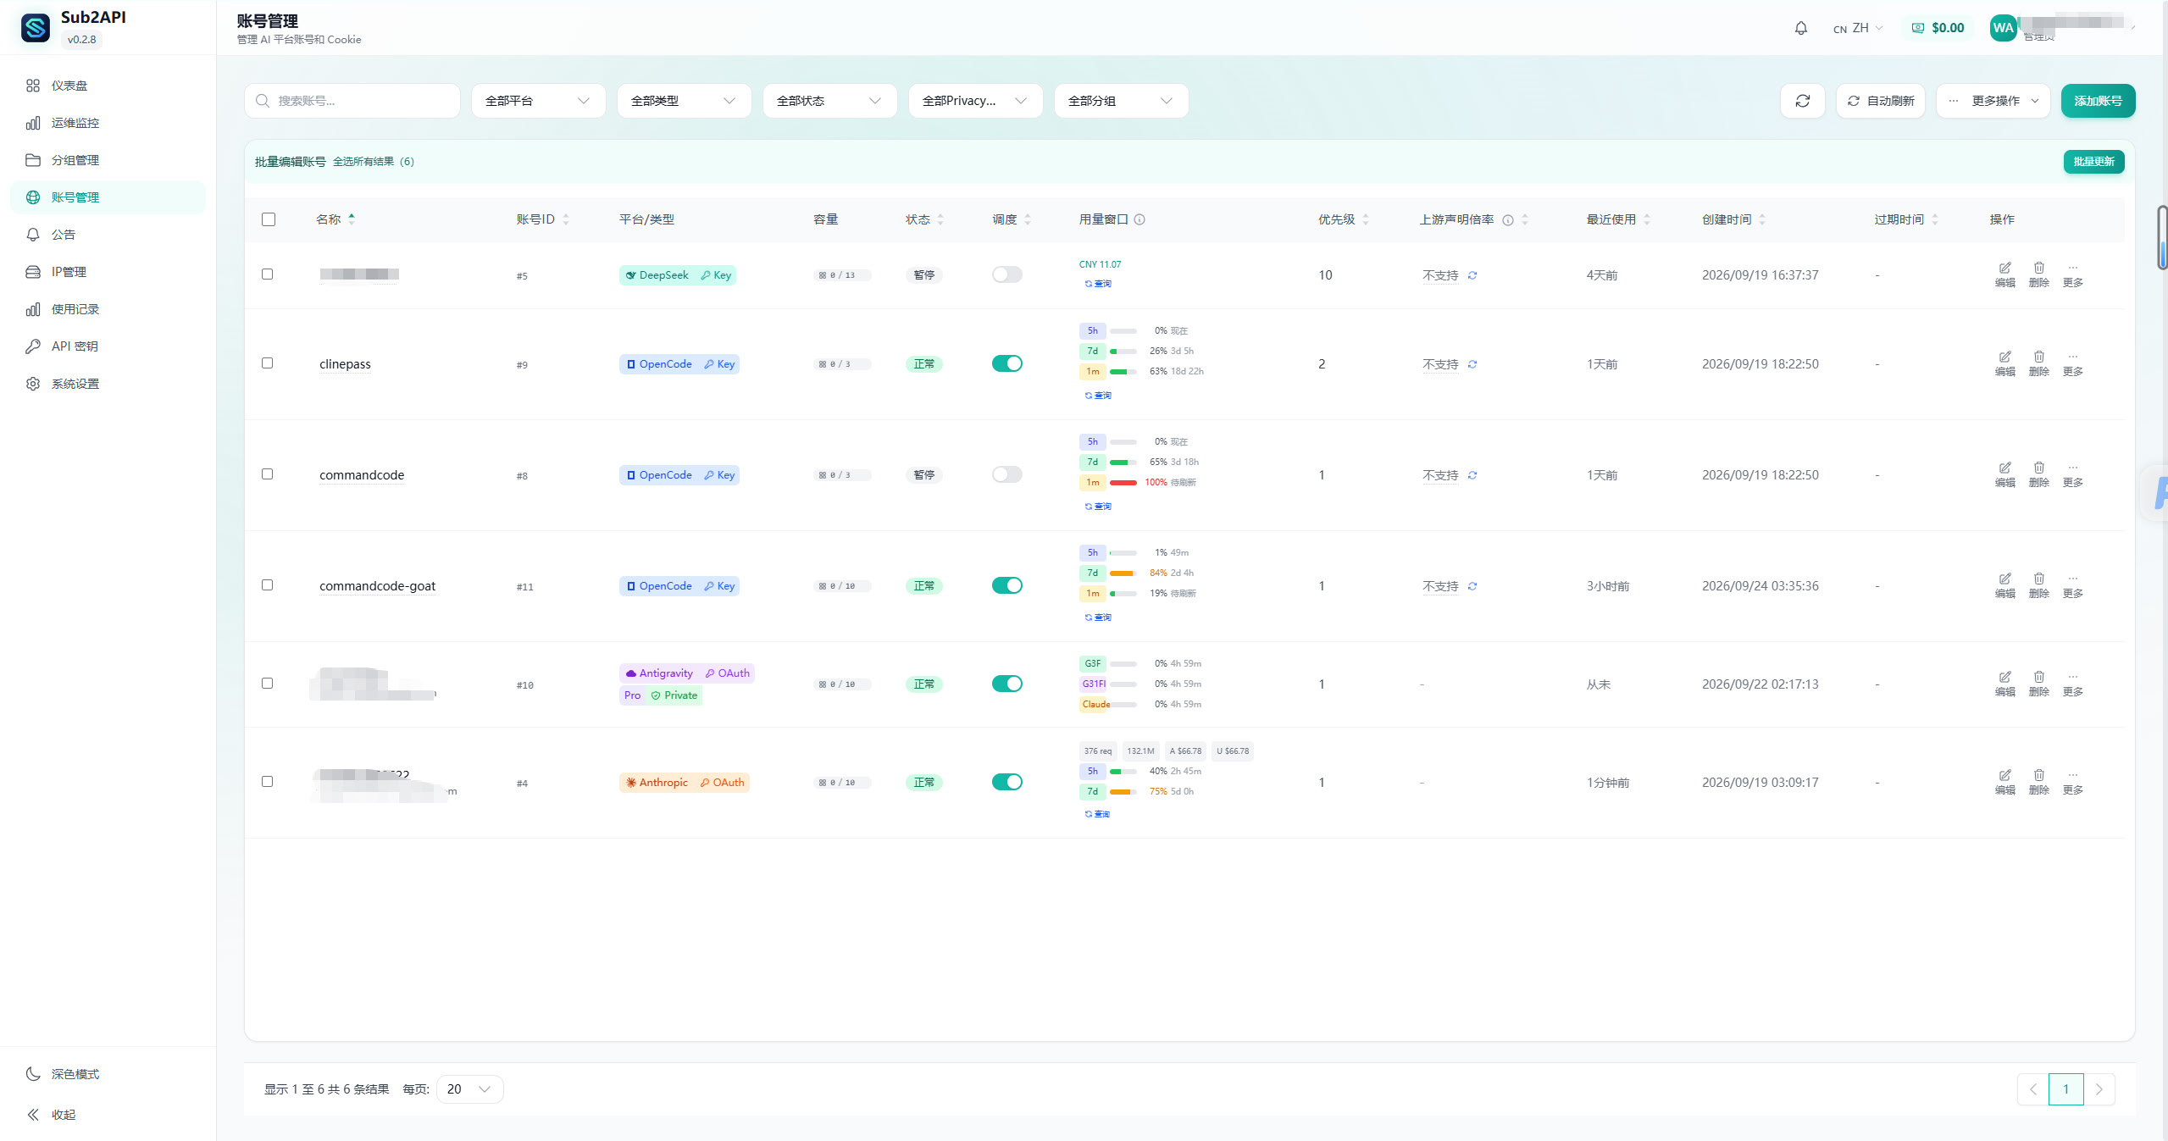This screenshot has height=1141, width=2168.
Task: Click the WA user avatar
Action: point(2003,28)
